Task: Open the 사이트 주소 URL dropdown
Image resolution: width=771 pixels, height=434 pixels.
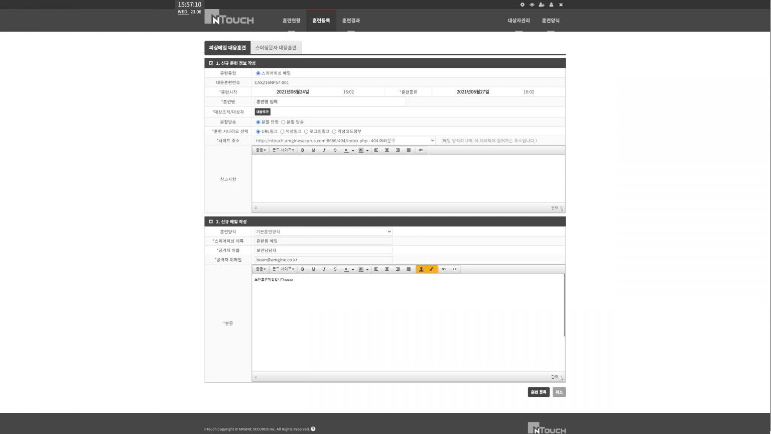Action: pyautogui.click(x=345, y=141)
